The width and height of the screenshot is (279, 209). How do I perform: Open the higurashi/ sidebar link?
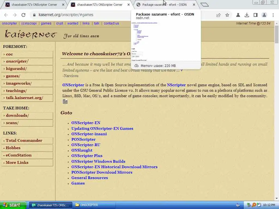[27, 69]
